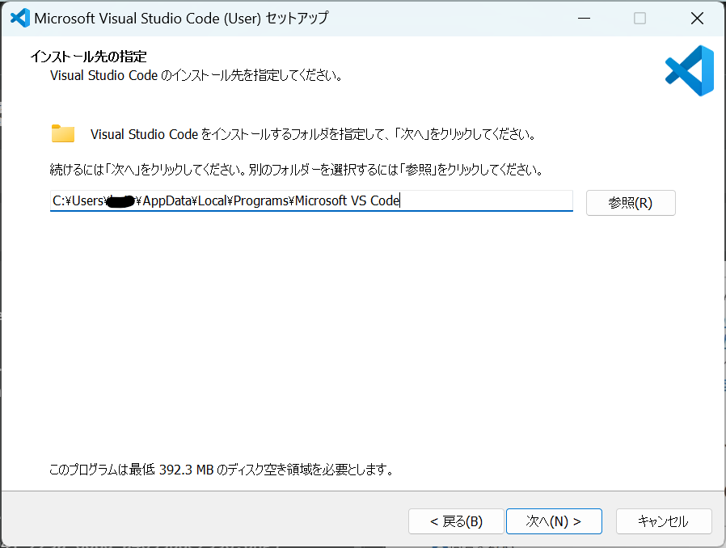Close the Microsoft VS Code setup window
The height and width of the screenshot is (548, 726).
click(x=697, y=17)
